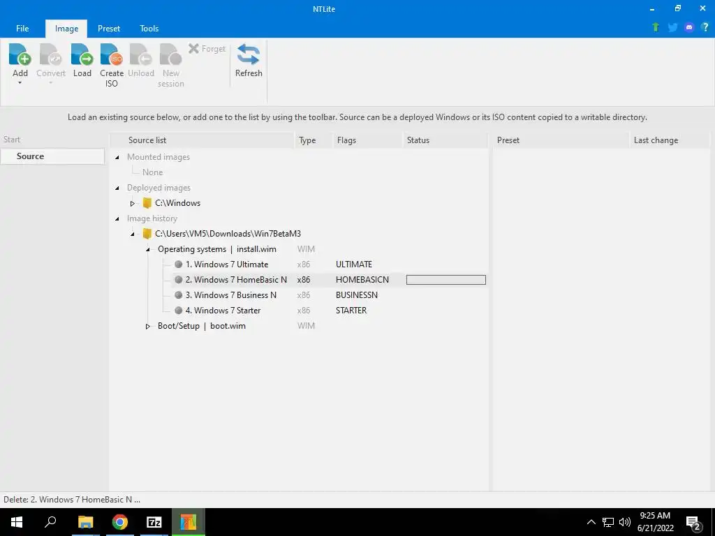Click the Last change column header
Screen dimensions: 715x536
click(669, 140)
